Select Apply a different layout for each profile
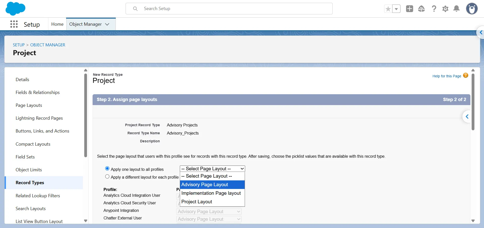Viewport: 484px width, 228px height. click(x=107, y=177)
